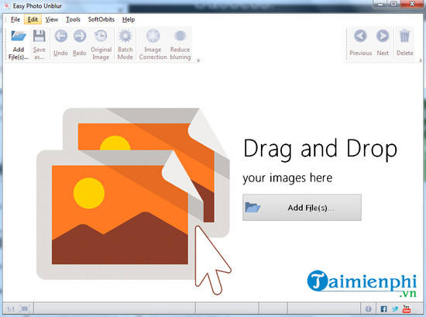The image size is (426, 317).
Task: Expand the navigation toolbar overflow arrow
Action: click(x=421, y=60)
